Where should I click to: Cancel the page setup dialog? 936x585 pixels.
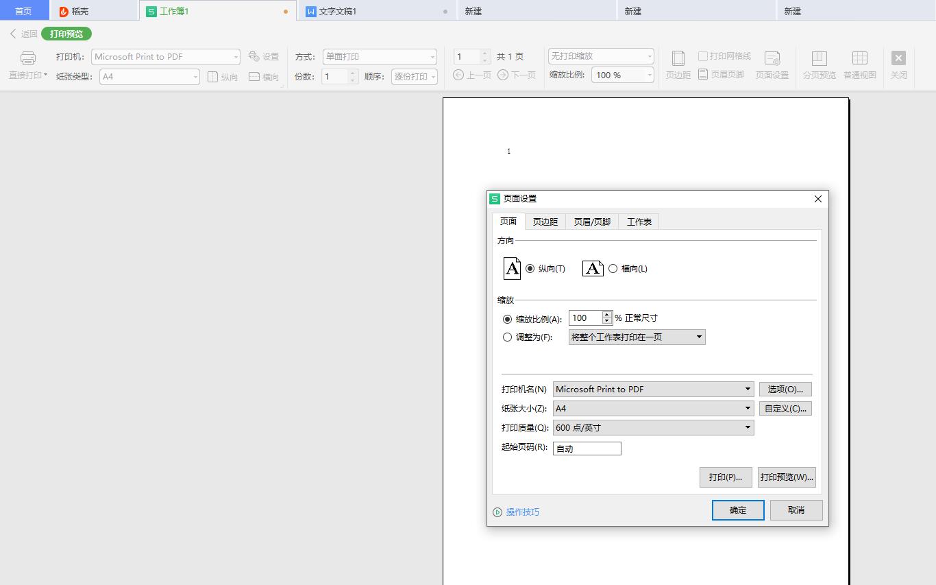[796, 510]
